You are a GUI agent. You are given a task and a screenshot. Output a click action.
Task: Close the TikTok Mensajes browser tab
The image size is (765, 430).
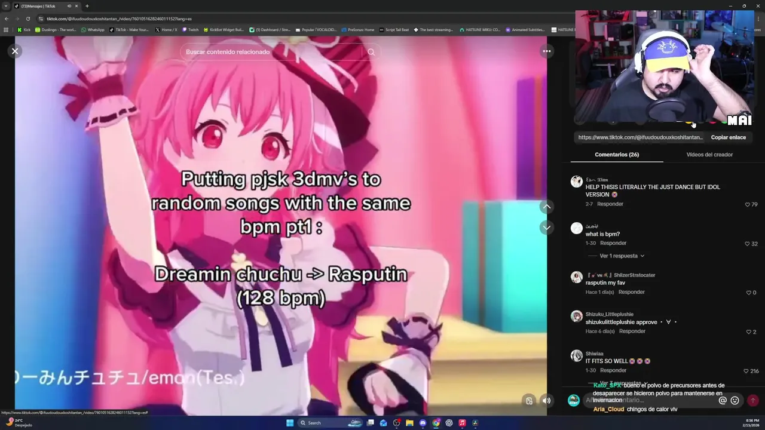pos(76,6)
